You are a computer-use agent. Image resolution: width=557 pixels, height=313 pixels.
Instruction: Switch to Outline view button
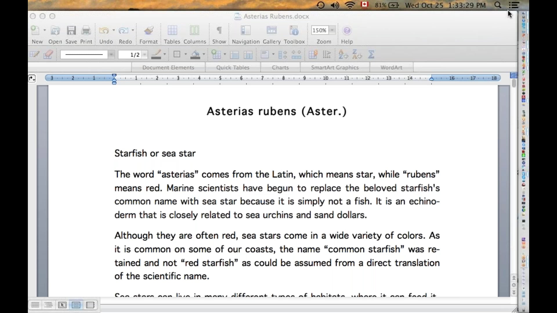[x=48, y=305]
